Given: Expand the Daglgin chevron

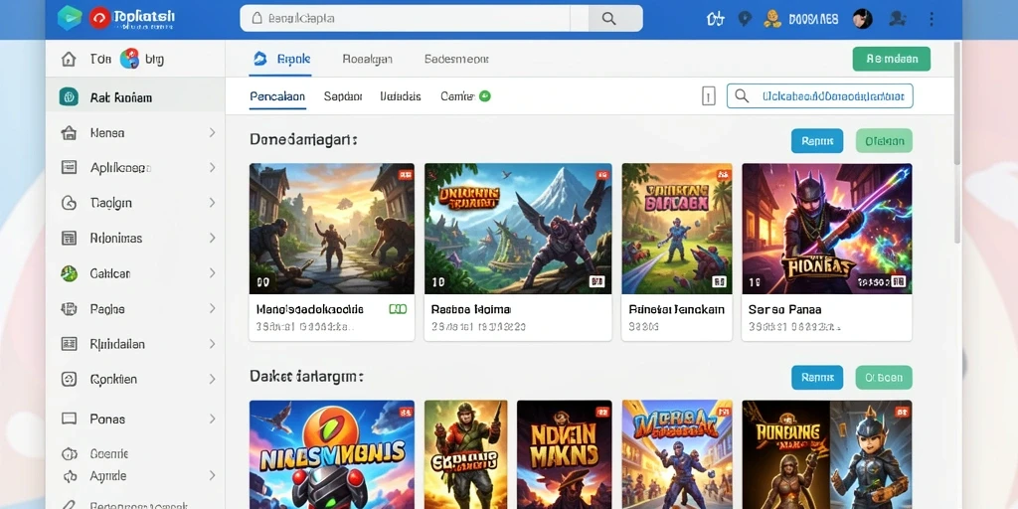Looking at the screenshot, I should pyautogui.click(x=212, y=203).
